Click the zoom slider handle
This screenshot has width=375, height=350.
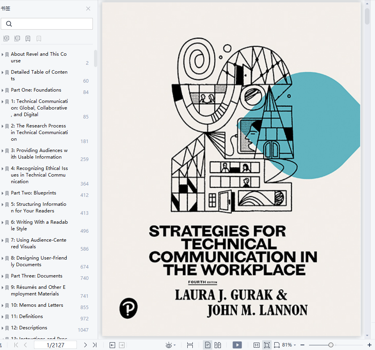point(331,345)
